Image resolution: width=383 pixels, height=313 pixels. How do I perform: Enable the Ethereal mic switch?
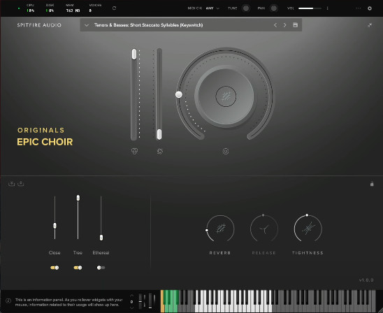(101, 268)
